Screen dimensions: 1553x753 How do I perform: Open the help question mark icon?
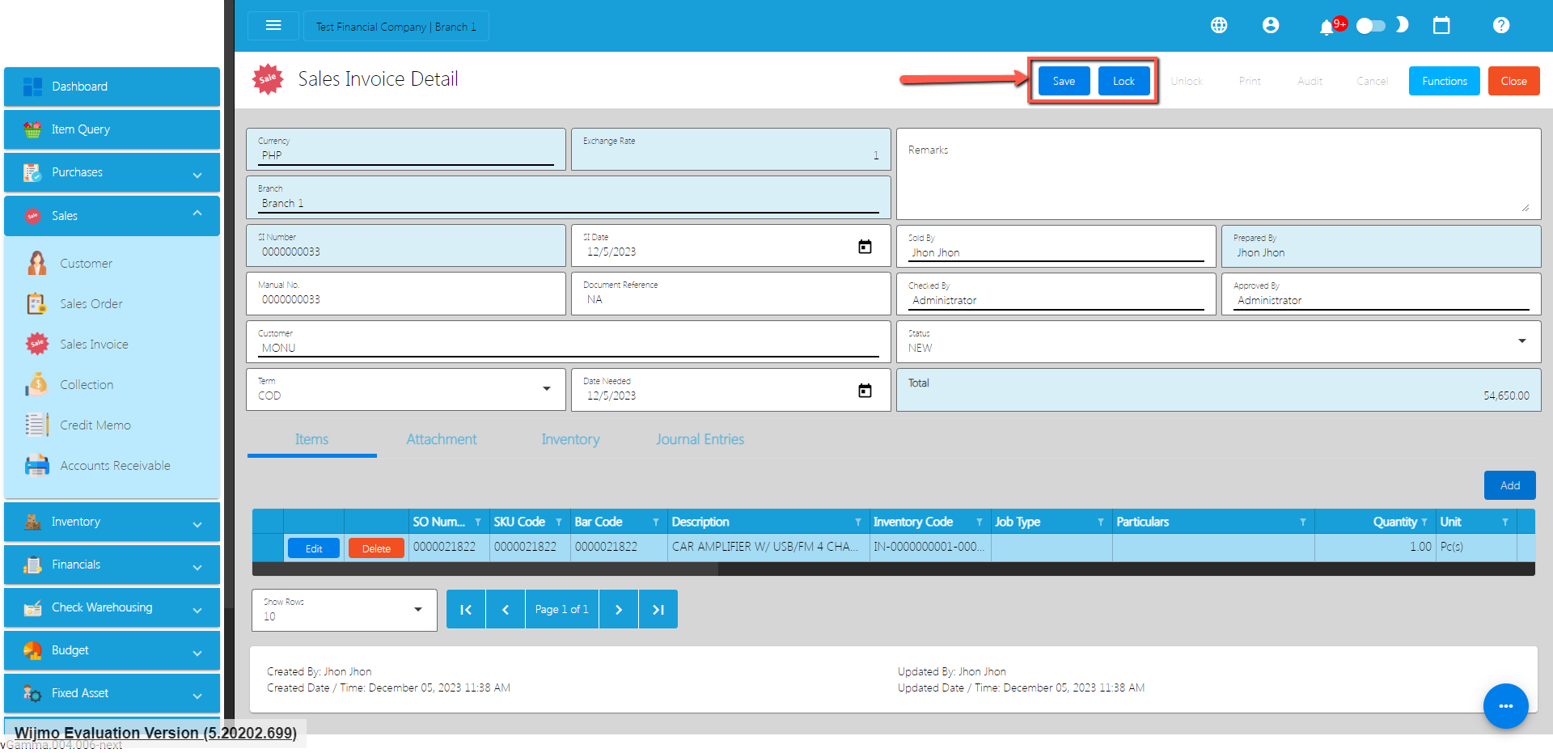pyautogui.click(x=1501, y=26)
